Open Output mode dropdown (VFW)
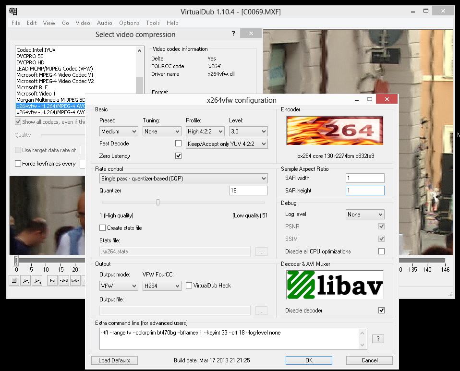This screenshot has height=371, width=460. (x=119, y=286)
